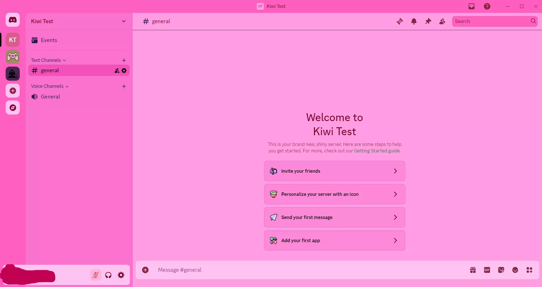Collapse the Voice Channels category
542x287 pixels.
(50, 86)
